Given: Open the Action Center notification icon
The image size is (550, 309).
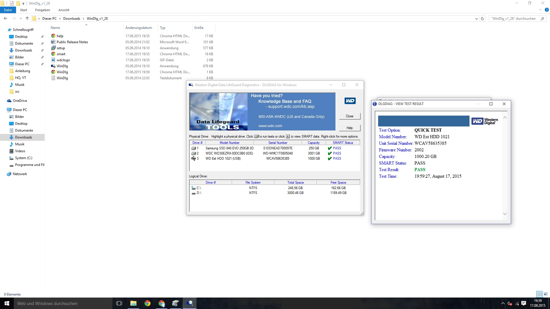Looking at the screenshot, I should pyautogui.click(x=524, y=303).
